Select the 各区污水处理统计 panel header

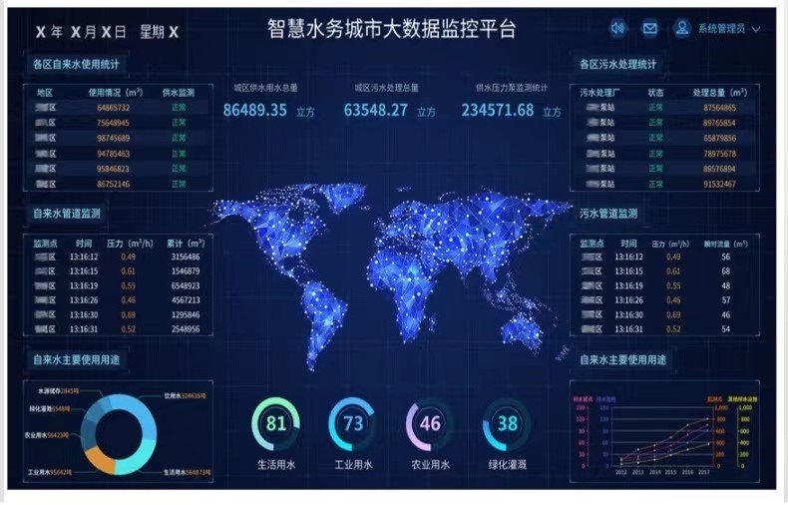[617, 64]
